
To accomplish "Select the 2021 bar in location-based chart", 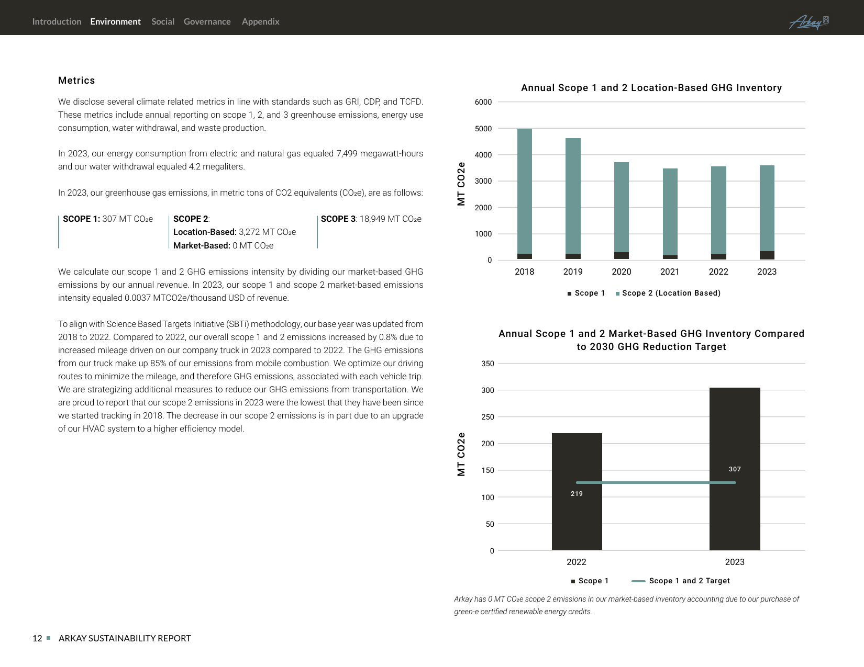I will click(670, 214).
